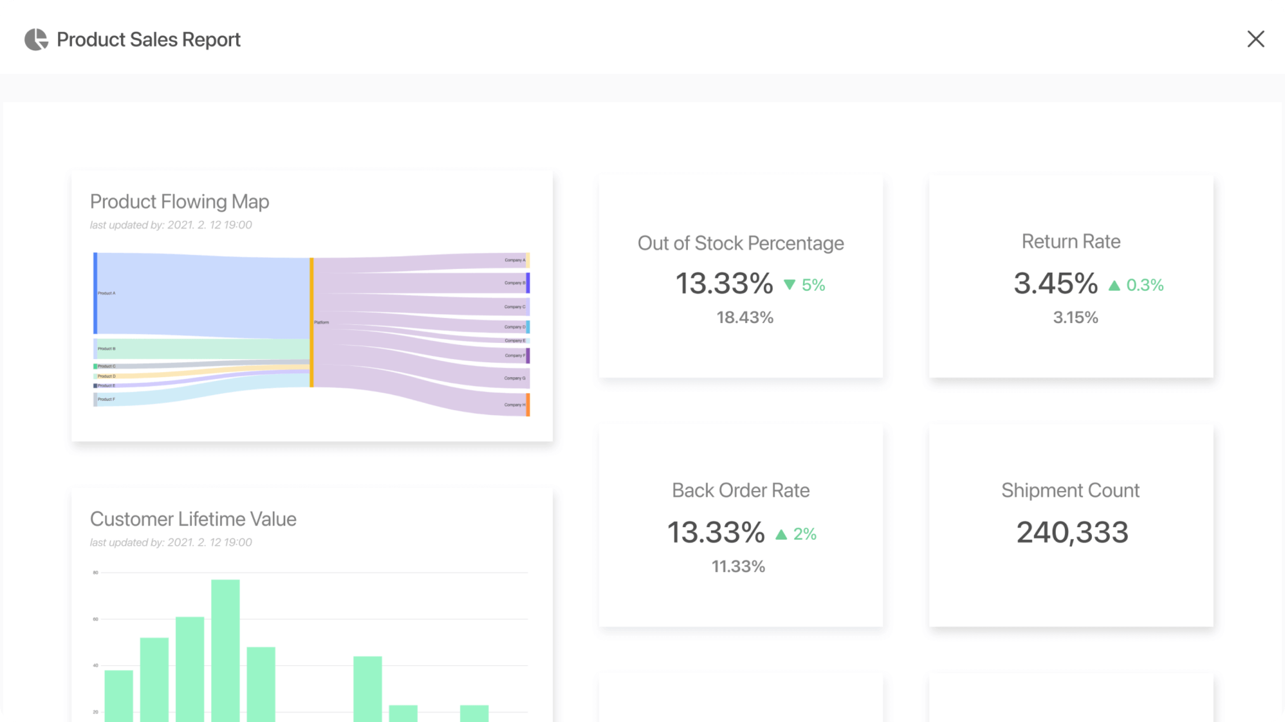Click the Product Sales Report title text
Screen dimensions: 1285x722
point(149,39)
